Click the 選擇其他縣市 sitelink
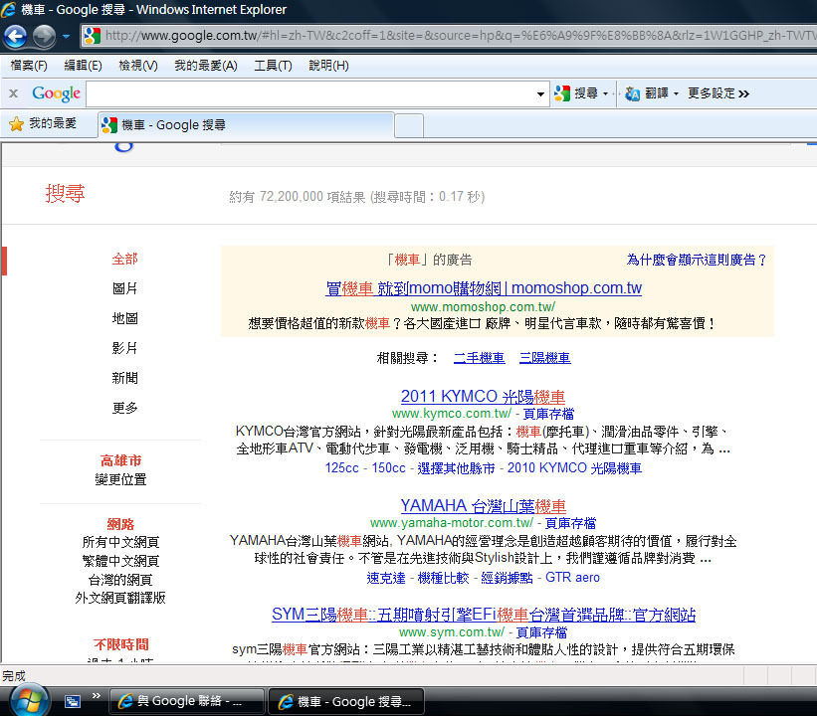The image size is (817, 716). 457,468
